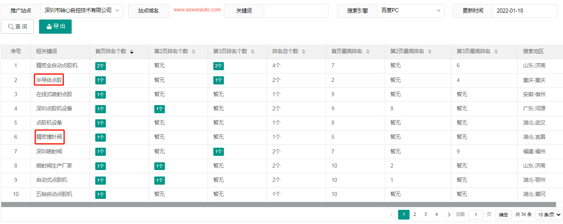Click the 搜索地区 column header
Viewport: 563px width, 224px height.
533,52
